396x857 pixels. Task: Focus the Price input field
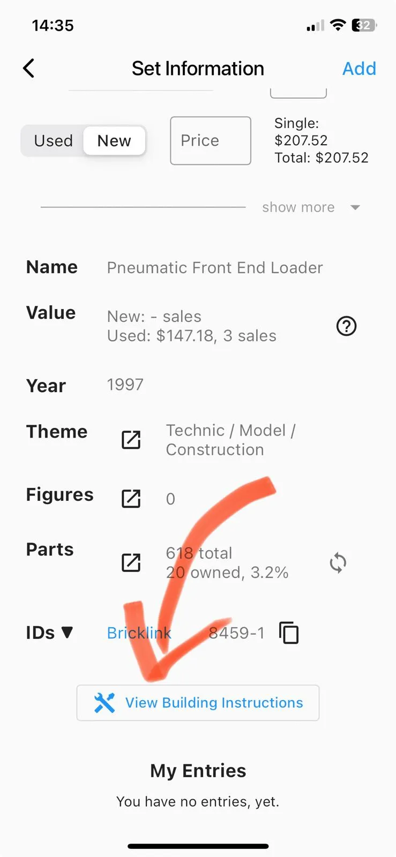(x=211, y=140)
